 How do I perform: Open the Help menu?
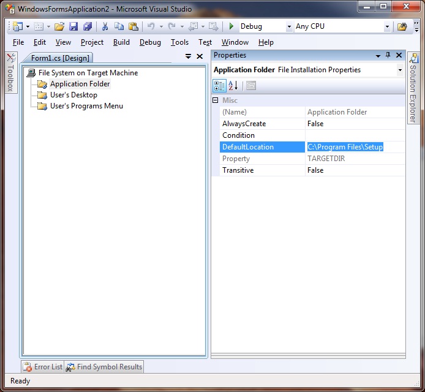click(x=266, y=42)
